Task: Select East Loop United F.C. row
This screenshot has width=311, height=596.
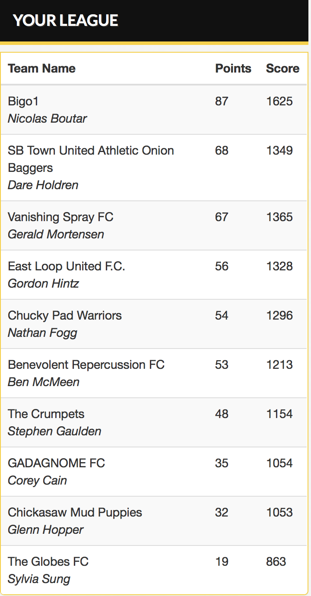Action: click(154, 275)
